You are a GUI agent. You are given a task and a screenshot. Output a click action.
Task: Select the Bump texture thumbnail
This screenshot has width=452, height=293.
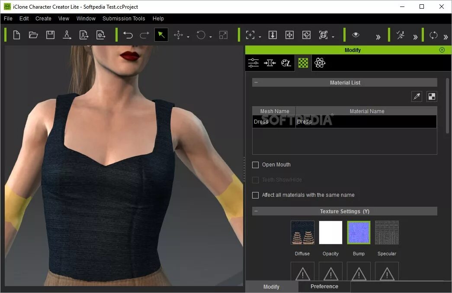coord(359,233)
